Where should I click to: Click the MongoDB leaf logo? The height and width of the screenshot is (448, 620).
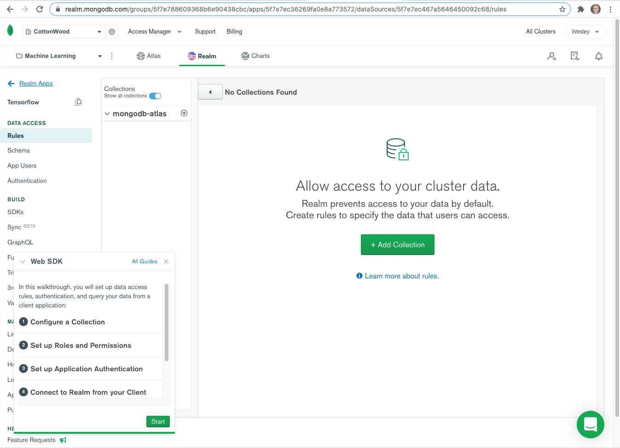(x=10, y=31)
